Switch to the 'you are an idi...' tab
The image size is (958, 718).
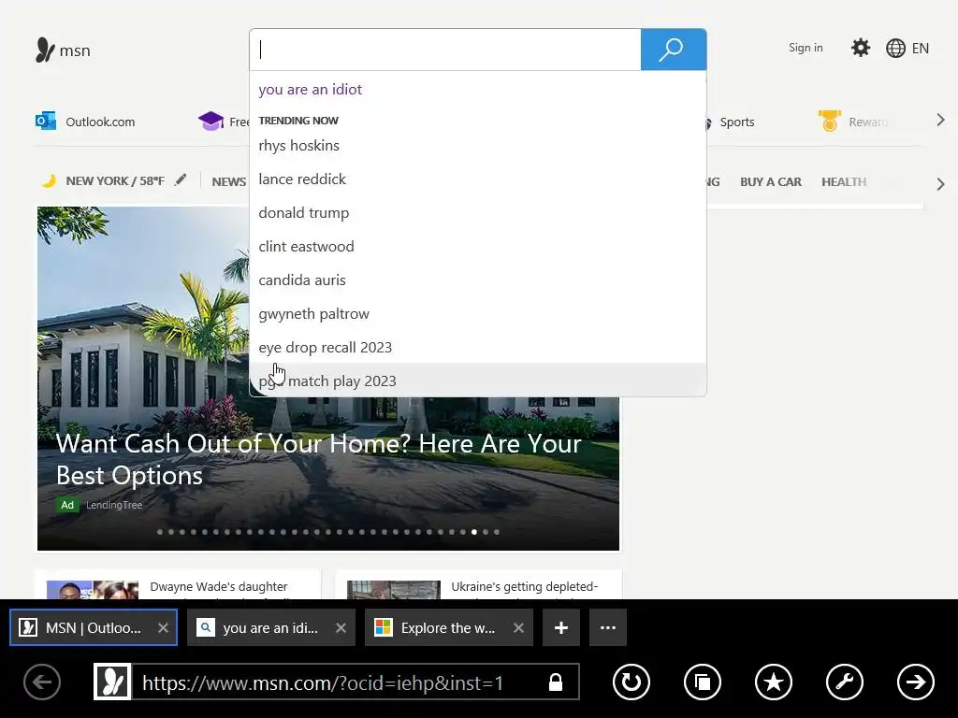pos(270,627)
